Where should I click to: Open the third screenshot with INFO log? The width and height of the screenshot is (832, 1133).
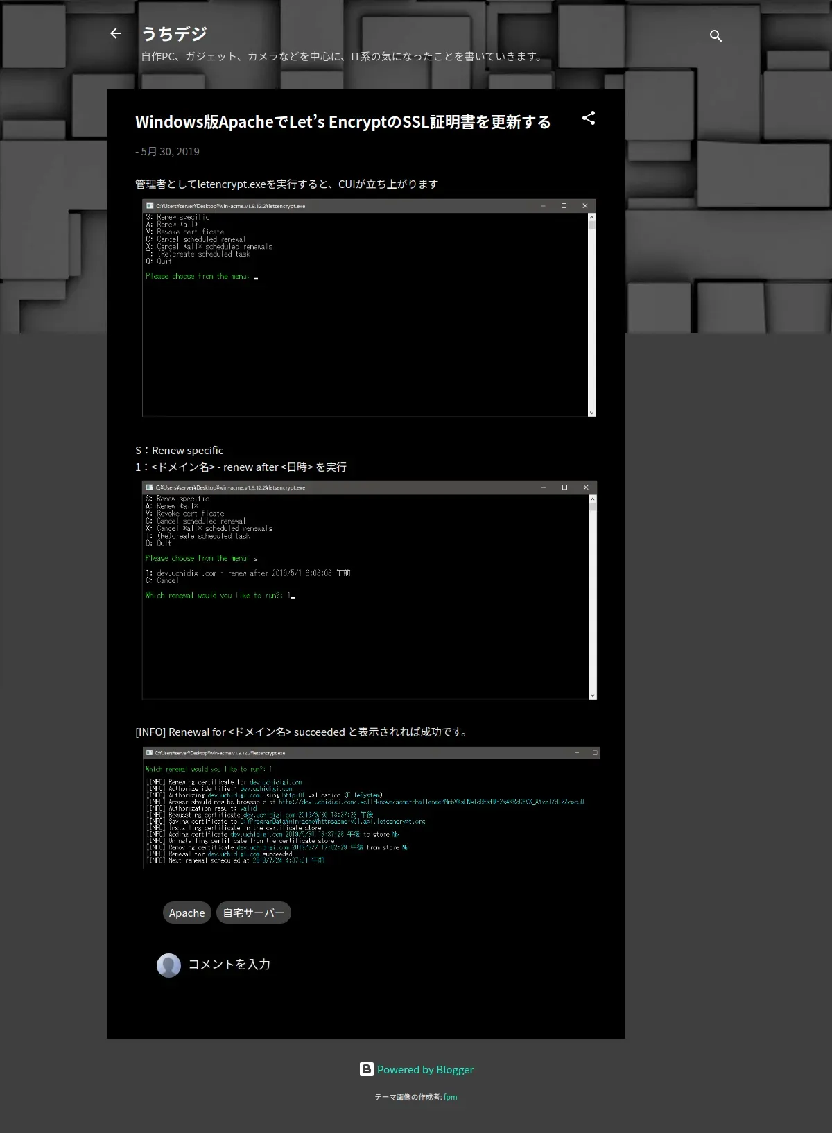[371, 807]
